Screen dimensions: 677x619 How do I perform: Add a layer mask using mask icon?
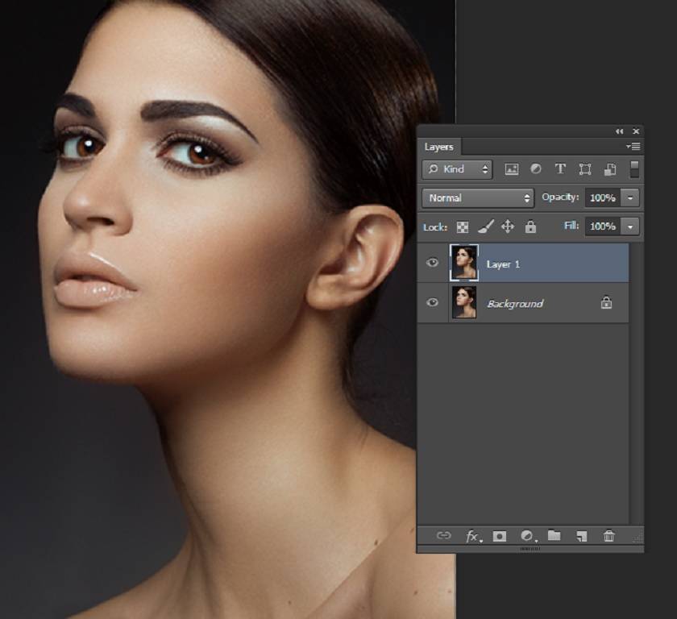click(500, 536)
